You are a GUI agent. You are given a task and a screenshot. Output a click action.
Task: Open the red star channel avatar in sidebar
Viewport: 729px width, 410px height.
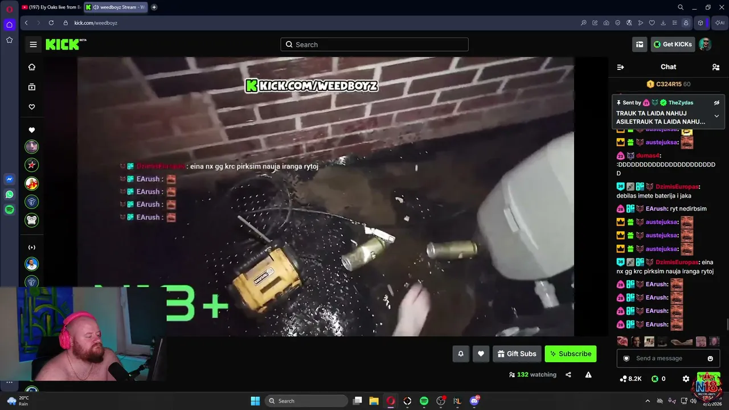click(32, 165)
